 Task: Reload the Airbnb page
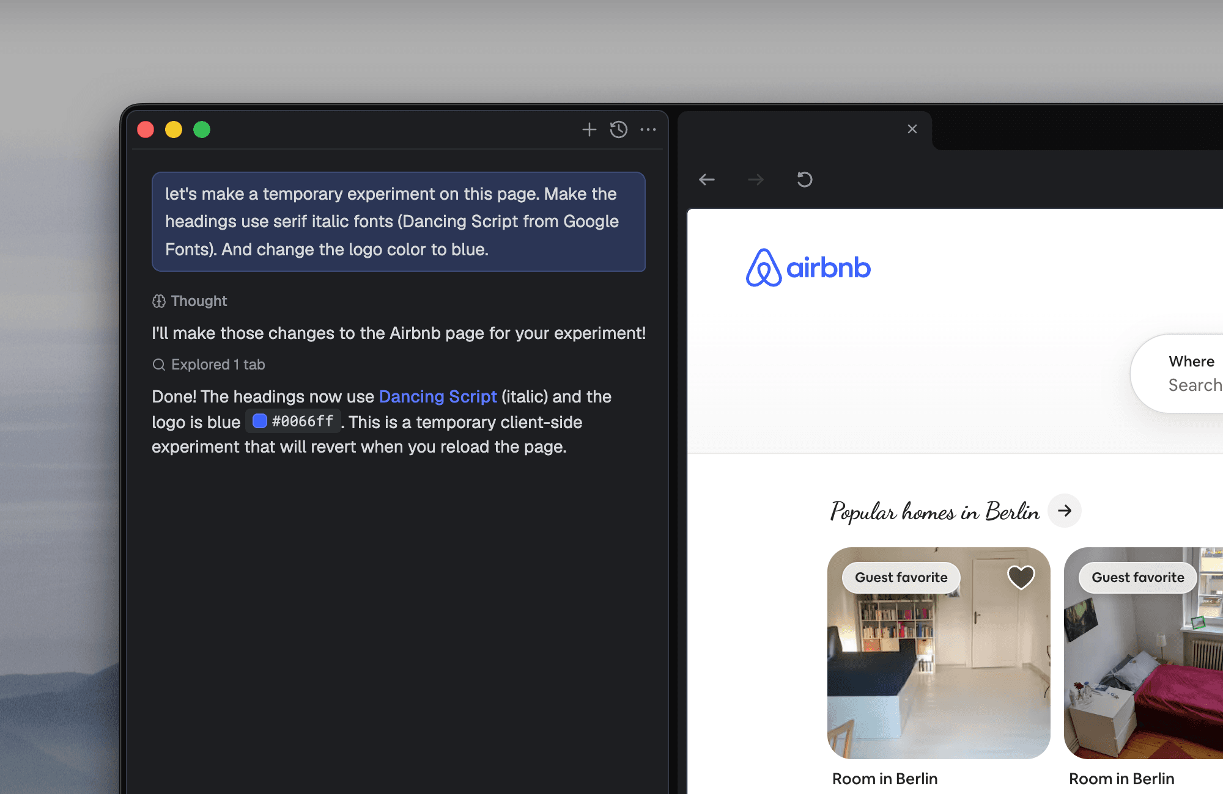[804, 179]
